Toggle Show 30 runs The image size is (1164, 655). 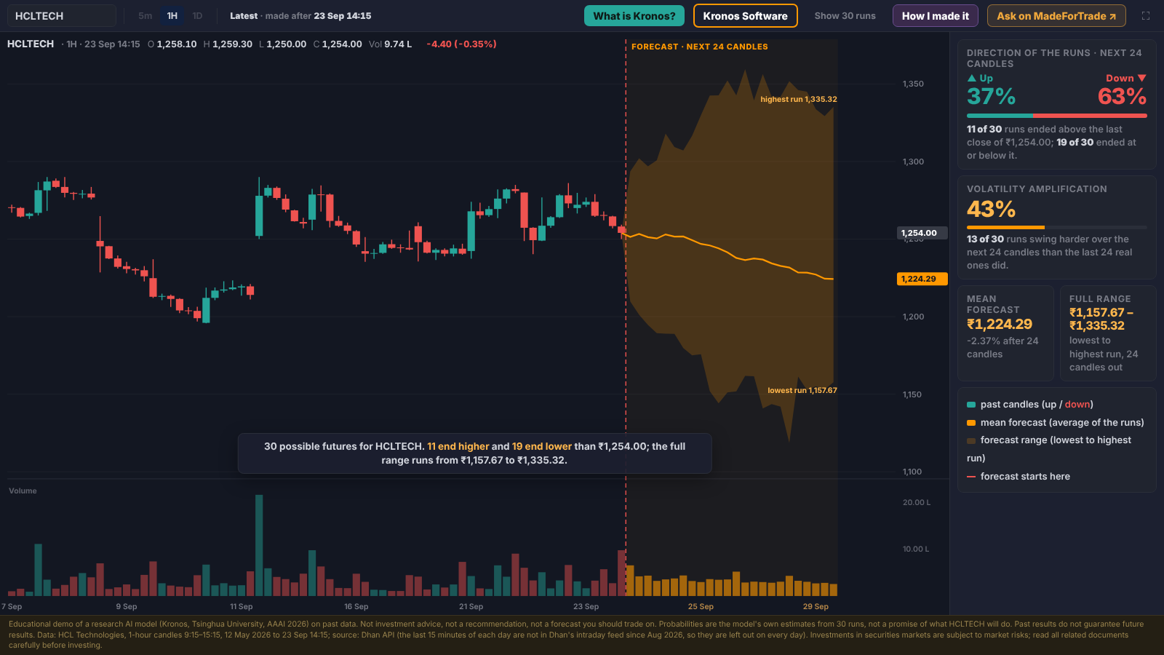pyautogui.click(x=845, y=16)
